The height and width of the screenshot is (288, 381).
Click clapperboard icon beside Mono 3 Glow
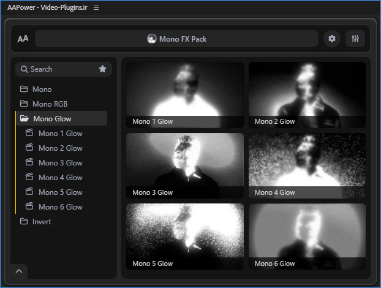coord(29,162)
